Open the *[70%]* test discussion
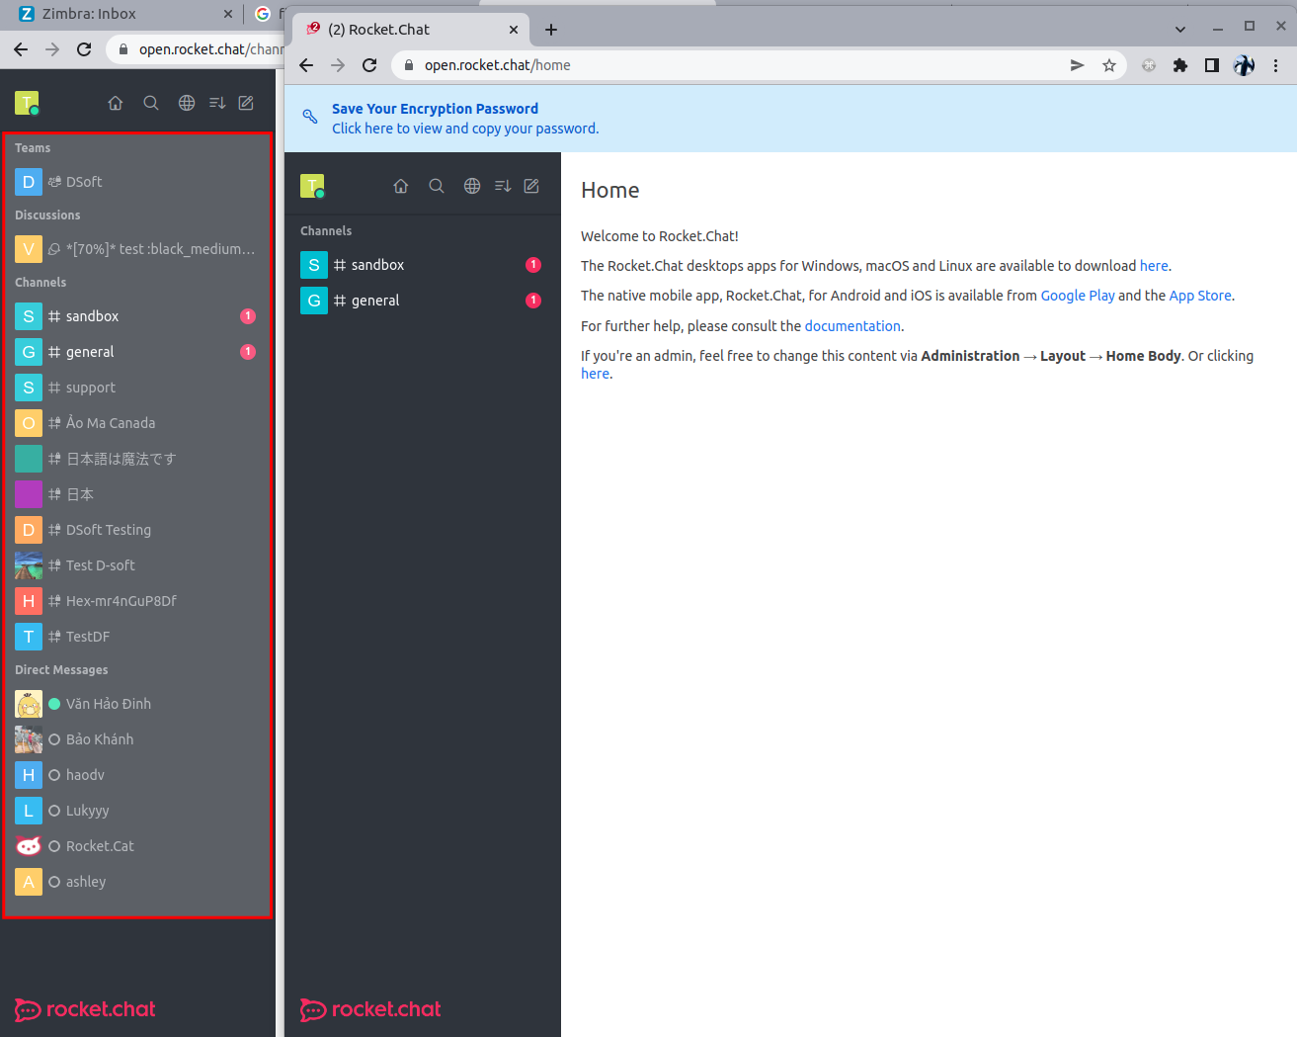The width and height of the screenshot is (1297, 1037). point(137,249)
